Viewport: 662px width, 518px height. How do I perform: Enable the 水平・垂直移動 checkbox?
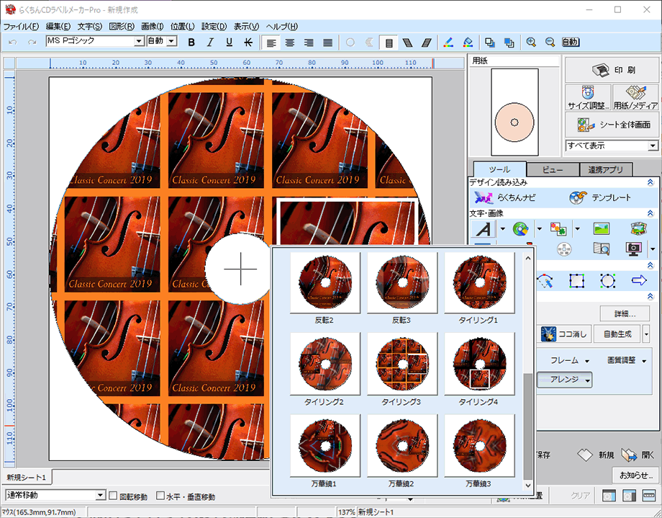(x=160, y=496)
